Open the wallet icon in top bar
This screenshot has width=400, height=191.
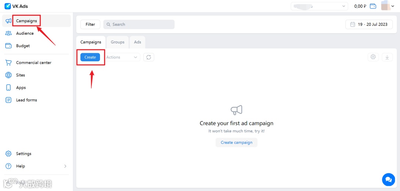(x=373, y=6)
